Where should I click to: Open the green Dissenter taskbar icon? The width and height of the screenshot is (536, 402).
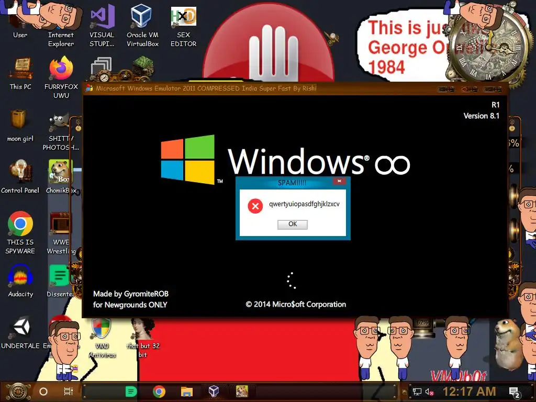(x=131, y=392)
